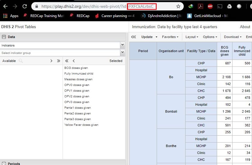Reload the page in the browser
The width and height of the screenshot is (252, 165).
click(x=25, y=6)
